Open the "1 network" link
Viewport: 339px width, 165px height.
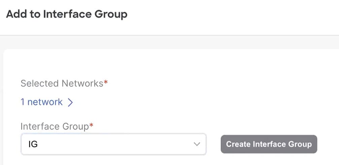click(41, 102)
